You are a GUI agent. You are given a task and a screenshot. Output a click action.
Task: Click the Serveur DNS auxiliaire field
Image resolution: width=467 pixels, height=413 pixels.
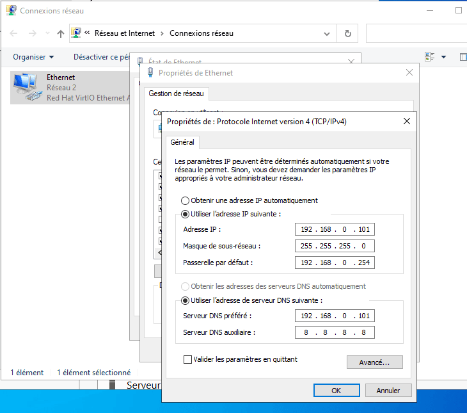(335, 332)
